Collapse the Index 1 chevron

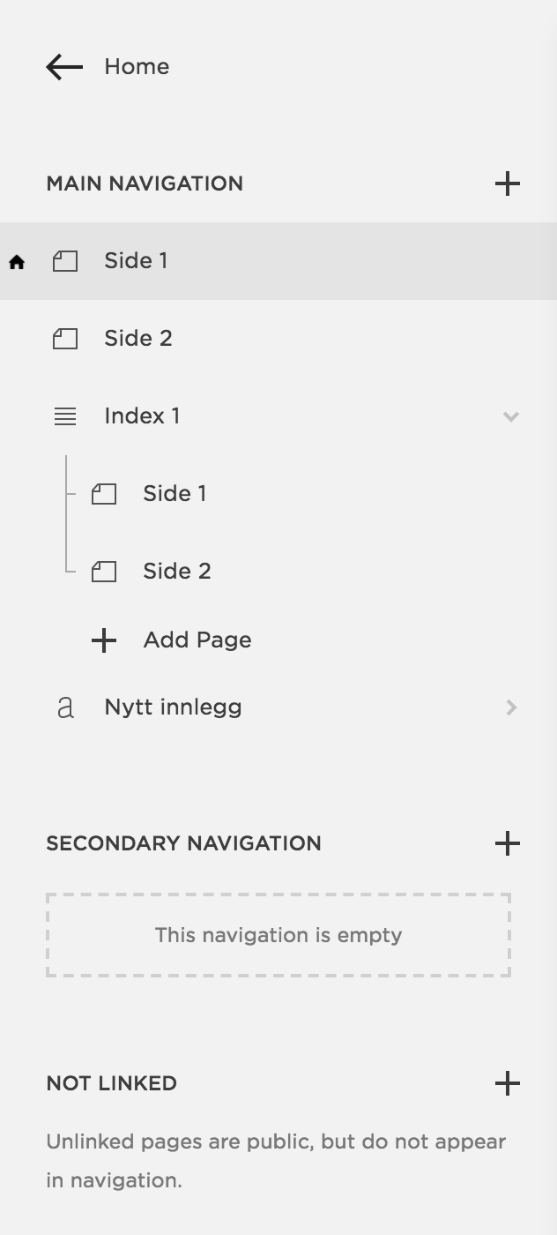point(511,416)
